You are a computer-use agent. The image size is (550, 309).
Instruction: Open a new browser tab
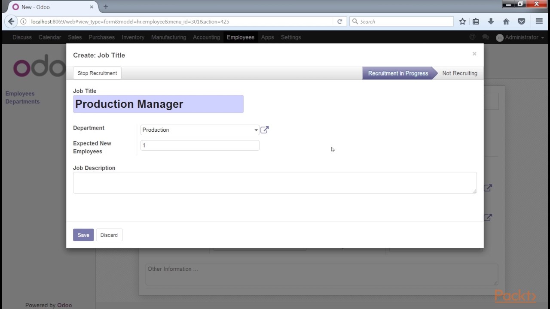click(106, 7)
